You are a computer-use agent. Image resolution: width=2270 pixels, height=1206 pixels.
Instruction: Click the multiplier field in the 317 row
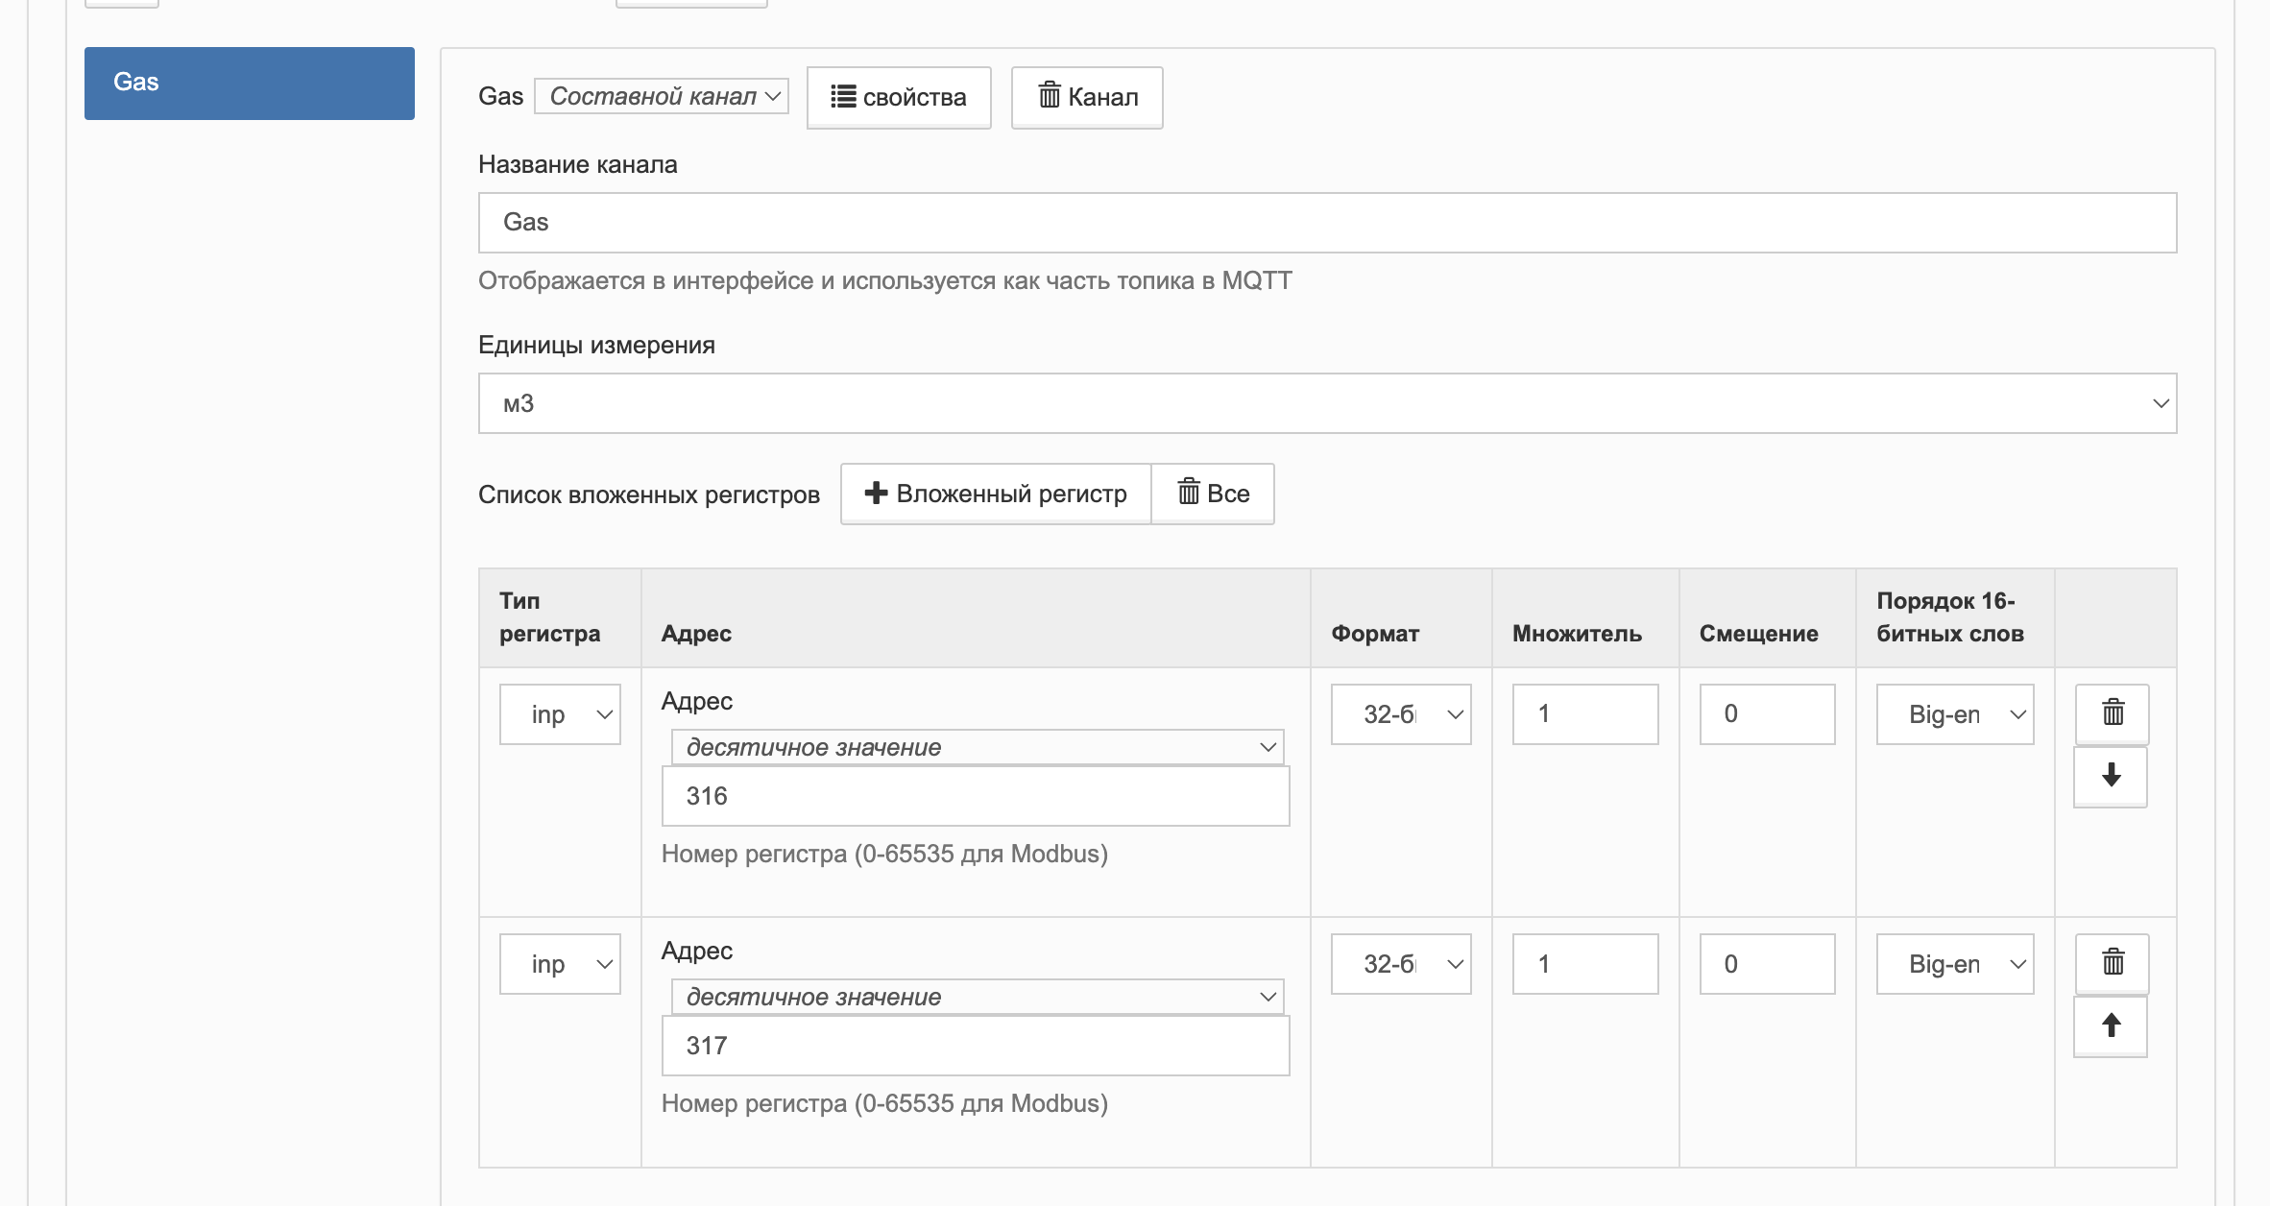[x=1585, y=964]
